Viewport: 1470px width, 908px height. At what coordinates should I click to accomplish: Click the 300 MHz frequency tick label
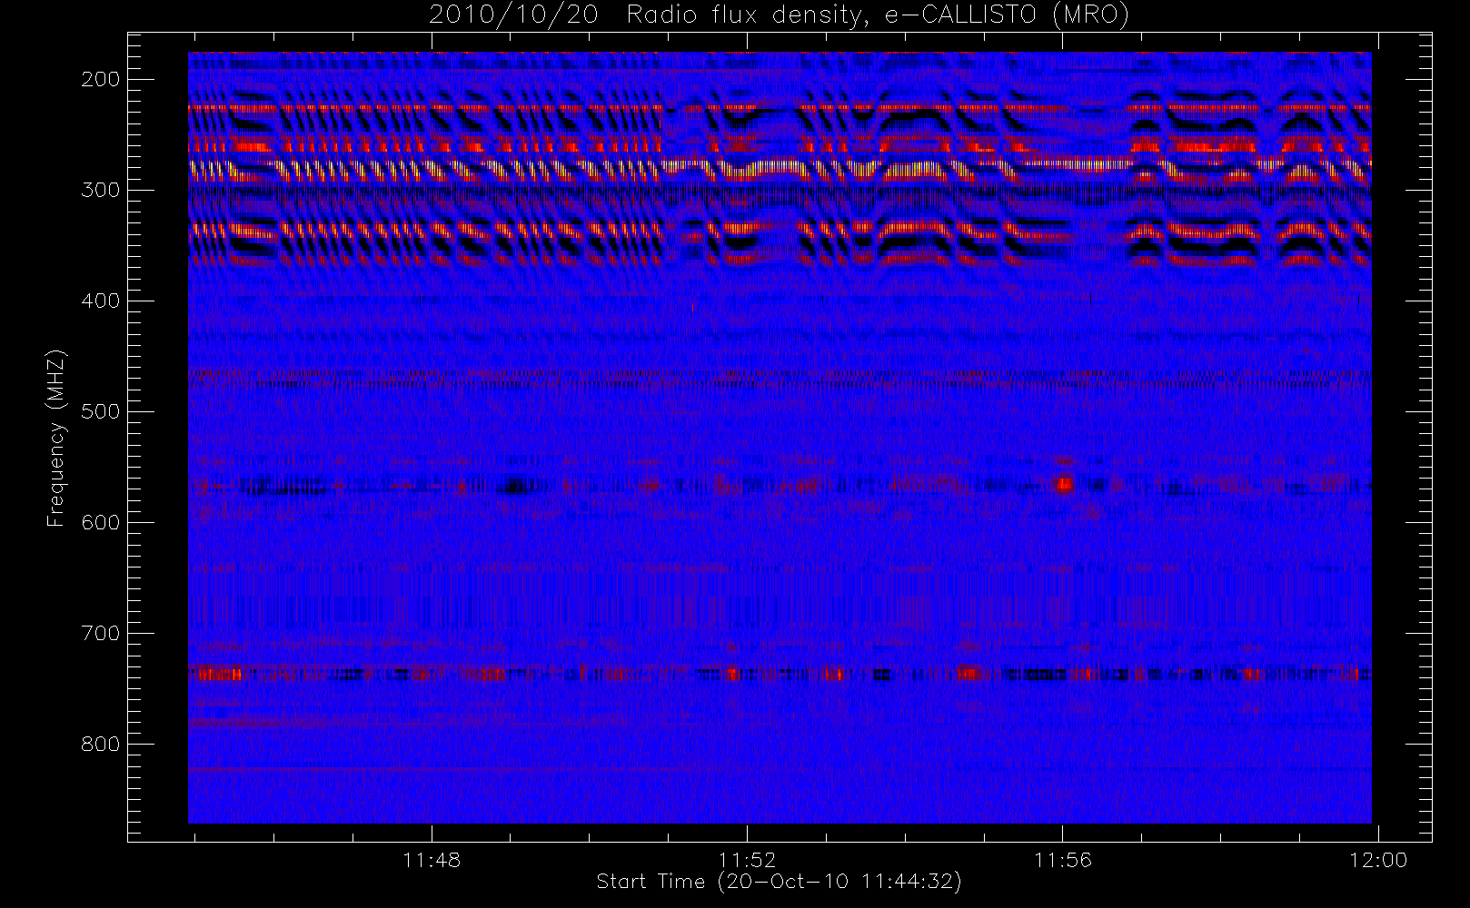pyautogui.click(x=101, y=190)
